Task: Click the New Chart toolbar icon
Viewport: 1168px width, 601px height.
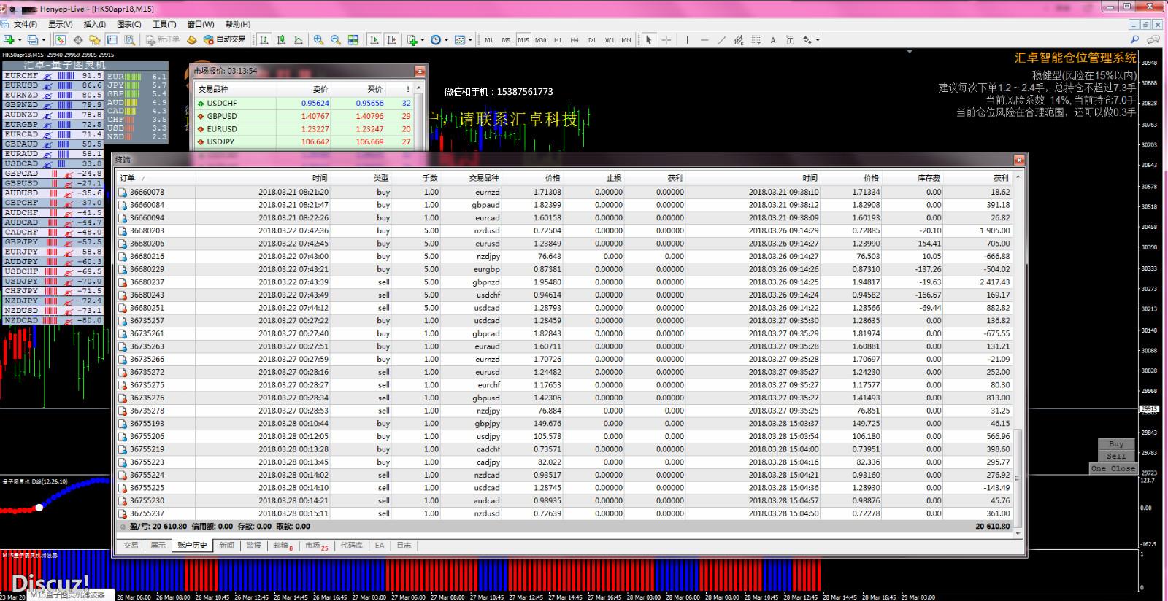Action: point(9,40)
